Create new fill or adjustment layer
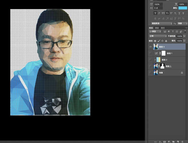This screenshot has height=143, width=188. (169, 142)
